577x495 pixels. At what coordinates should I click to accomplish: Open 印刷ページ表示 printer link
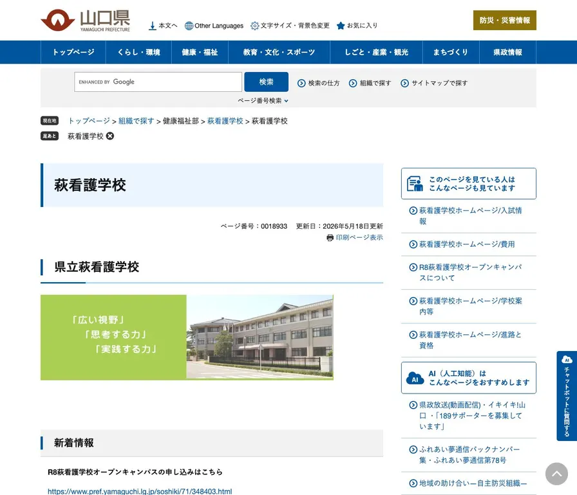(355, 238)
